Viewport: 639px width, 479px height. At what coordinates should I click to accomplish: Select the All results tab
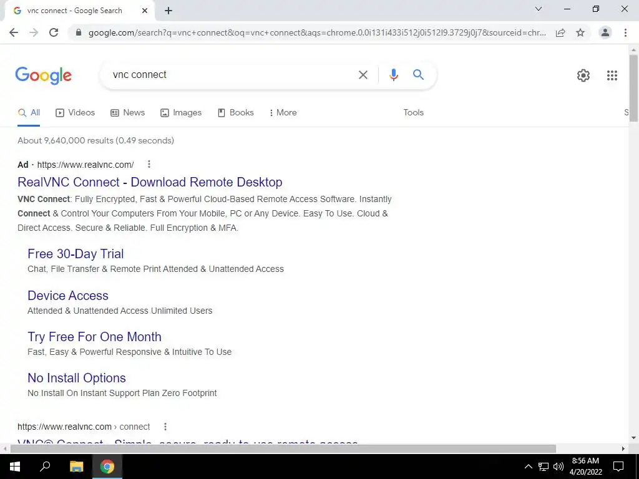click(x=29, y=113)
